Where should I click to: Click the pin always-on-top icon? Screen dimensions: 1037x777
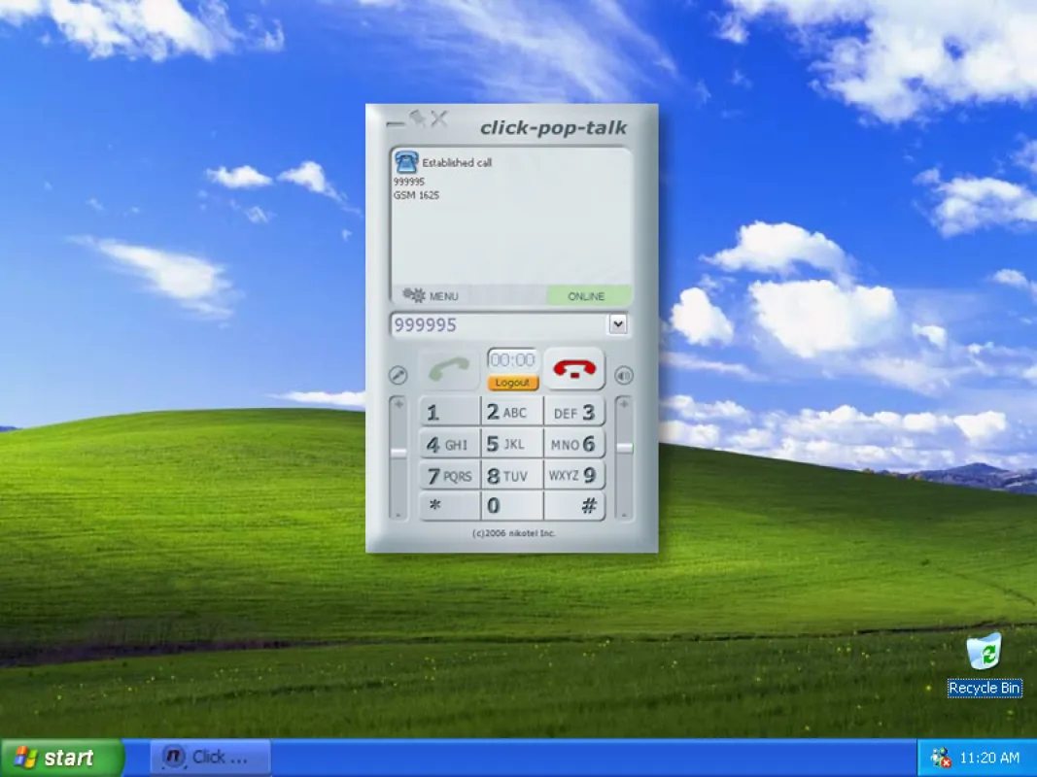(x=418, y=118)
